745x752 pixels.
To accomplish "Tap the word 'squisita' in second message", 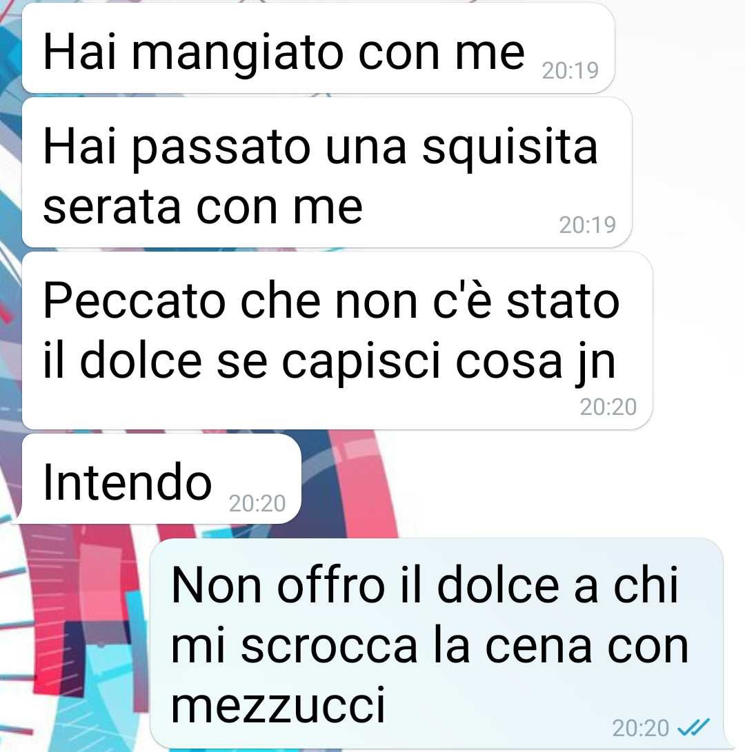I will [510, 148].
